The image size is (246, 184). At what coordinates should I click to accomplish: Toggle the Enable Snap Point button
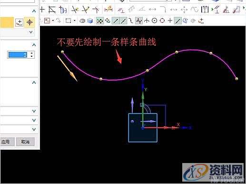tap(100, 21)
